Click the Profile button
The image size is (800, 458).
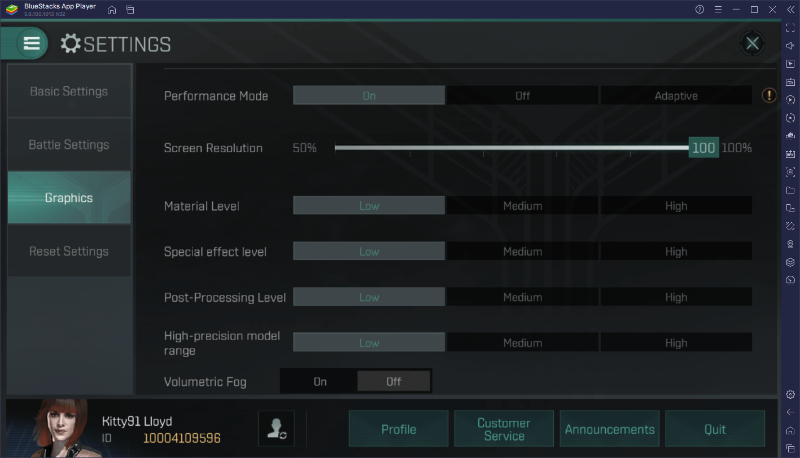[398, 429]
